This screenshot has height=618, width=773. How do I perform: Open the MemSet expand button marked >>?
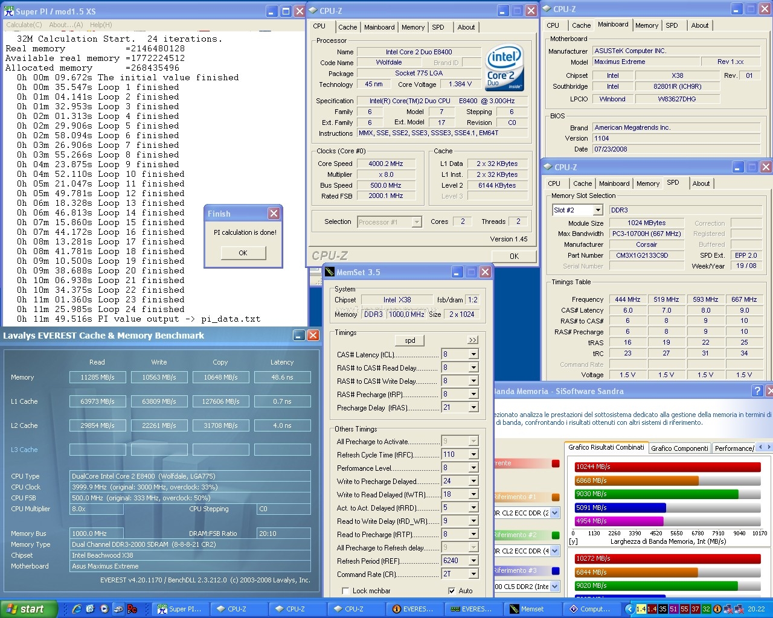click(473, 340)
